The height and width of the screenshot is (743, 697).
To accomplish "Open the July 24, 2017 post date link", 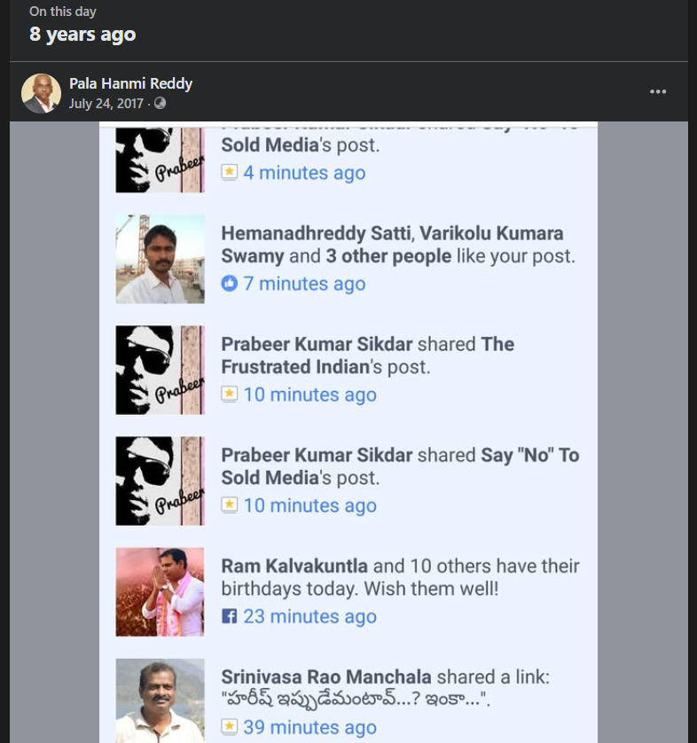I will click(x=106, y=104).
